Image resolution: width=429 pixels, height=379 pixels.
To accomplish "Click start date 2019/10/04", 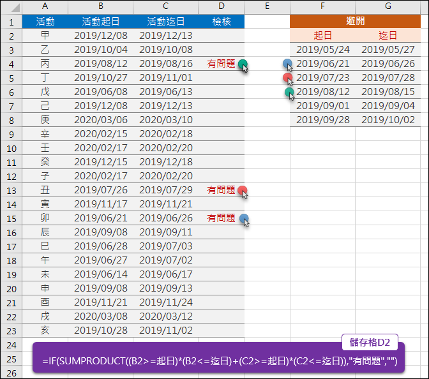I will [100, 50].
